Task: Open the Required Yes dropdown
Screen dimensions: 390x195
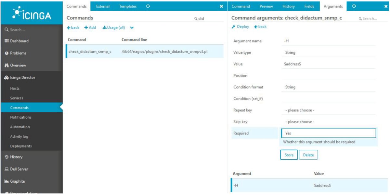Action: (x=328, y=133)
